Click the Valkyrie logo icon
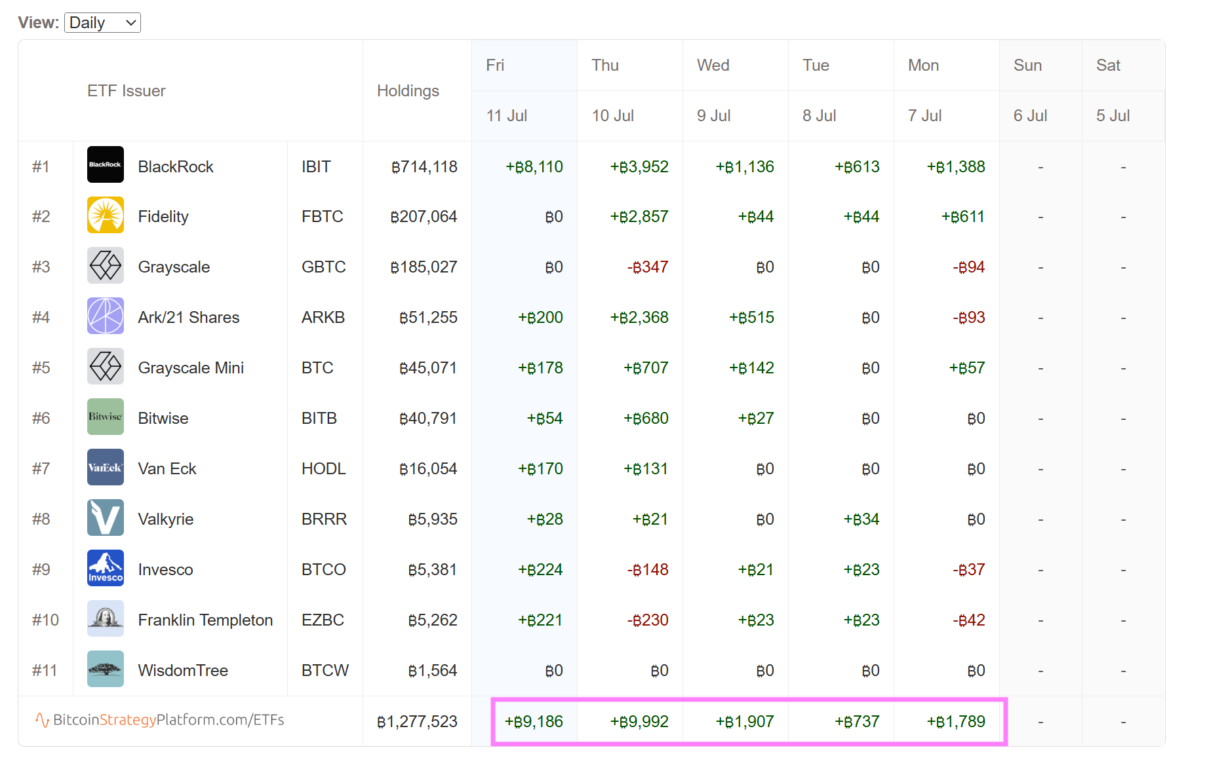The image size is (1207, 771). 105,517
